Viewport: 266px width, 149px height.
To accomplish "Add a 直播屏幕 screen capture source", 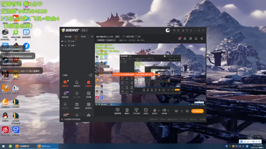I will tap(118, 111).
